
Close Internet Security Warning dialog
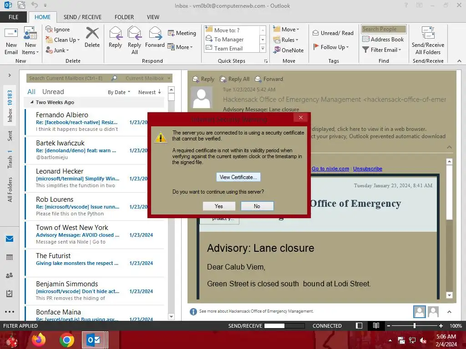(301, 118)
